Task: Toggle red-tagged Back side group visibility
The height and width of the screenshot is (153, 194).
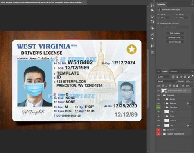Action: 158,130
